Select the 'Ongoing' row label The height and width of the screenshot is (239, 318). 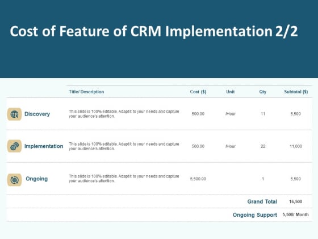click(x=37, y=179)
